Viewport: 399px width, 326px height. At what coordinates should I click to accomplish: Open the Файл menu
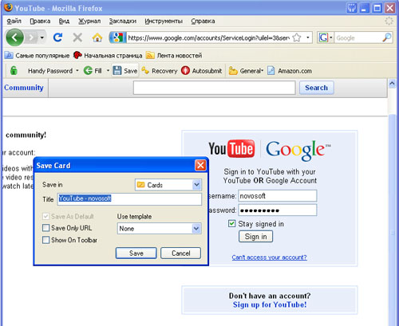pos(14,21)
